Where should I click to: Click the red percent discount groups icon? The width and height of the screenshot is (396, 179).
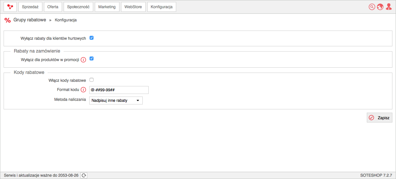pyautogui.click(x=8, y=20)
